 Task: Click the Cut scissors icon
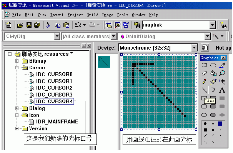48,25
